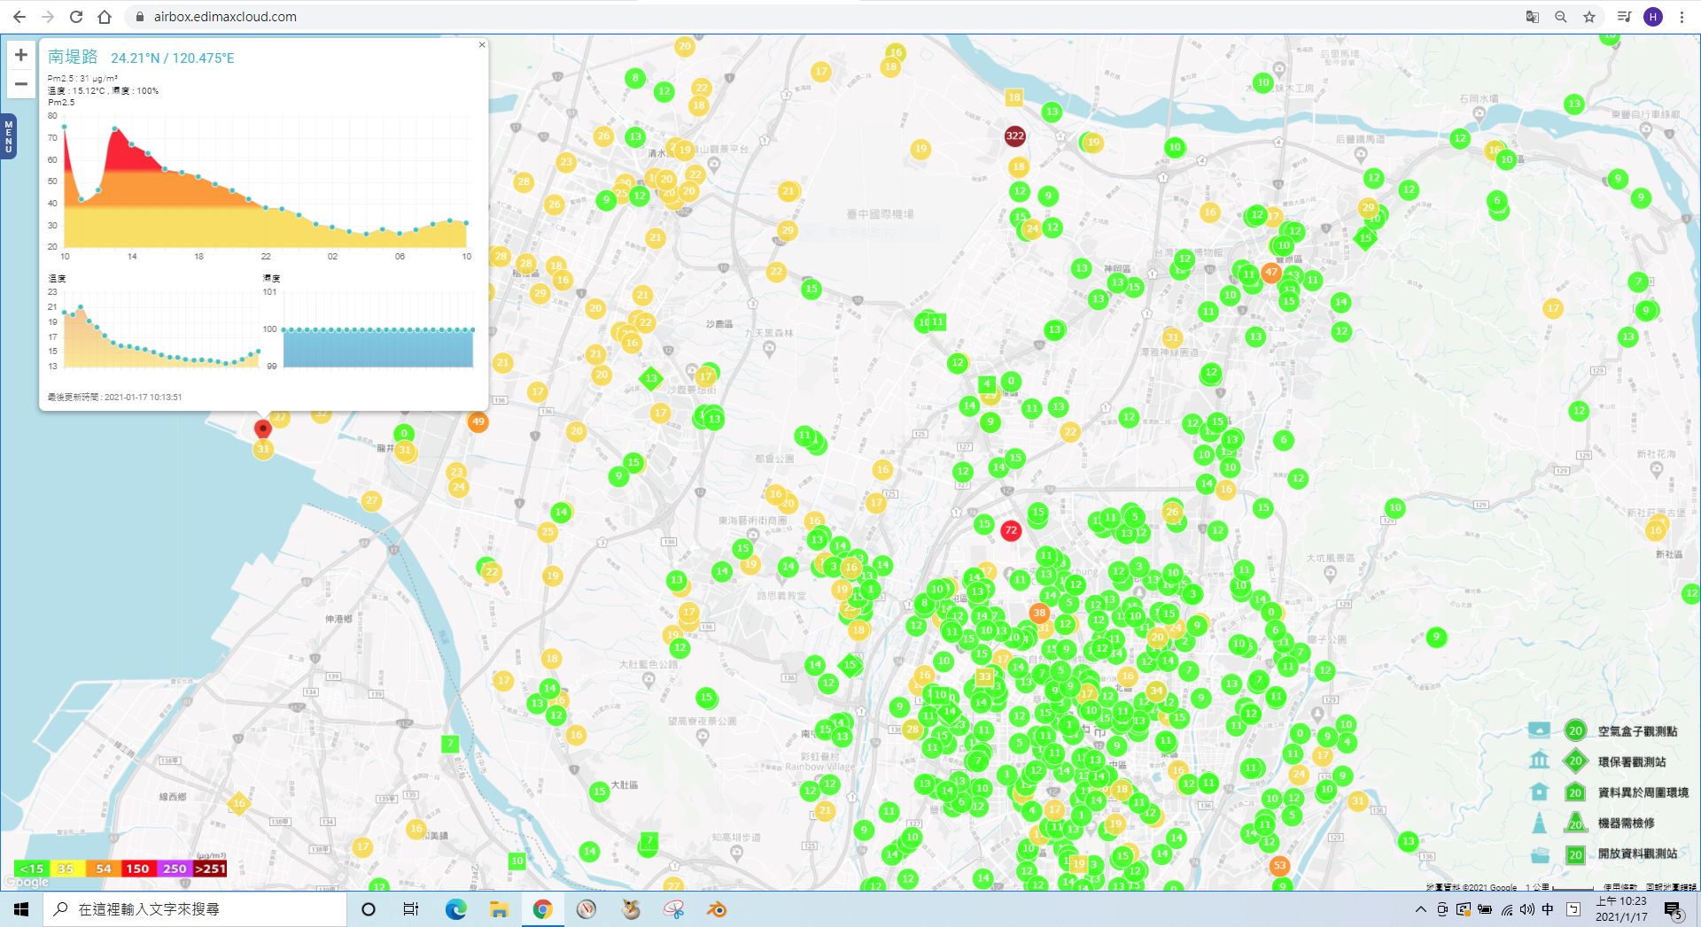This screenshot has width=1701, height=927.
Task: Open the green square 4 marker
Action: (x=987, y=384)
